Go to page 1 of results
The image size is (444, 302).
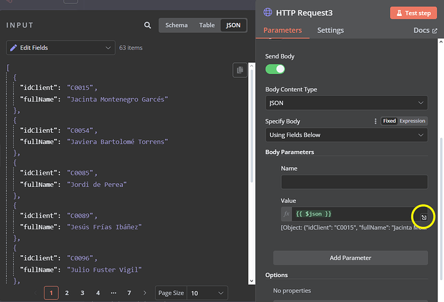(51, 293)
